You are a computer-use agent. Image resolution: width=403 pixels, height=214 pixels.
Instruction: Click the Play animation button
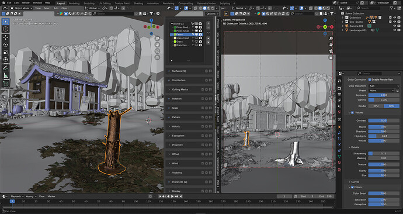tap(172, 196)
